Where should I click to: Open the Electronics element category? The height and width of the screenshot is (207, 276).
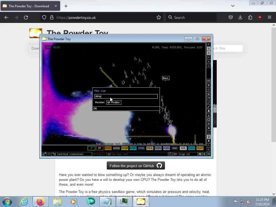coord(209,85)
